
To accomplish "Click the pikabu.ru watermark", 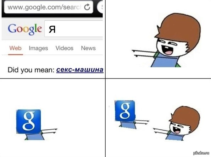I will [201, 153].
